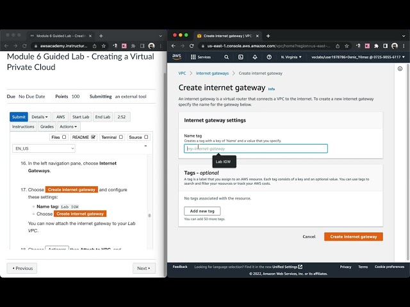Select Create internet gateway browser tab

[x=228, y=36]
